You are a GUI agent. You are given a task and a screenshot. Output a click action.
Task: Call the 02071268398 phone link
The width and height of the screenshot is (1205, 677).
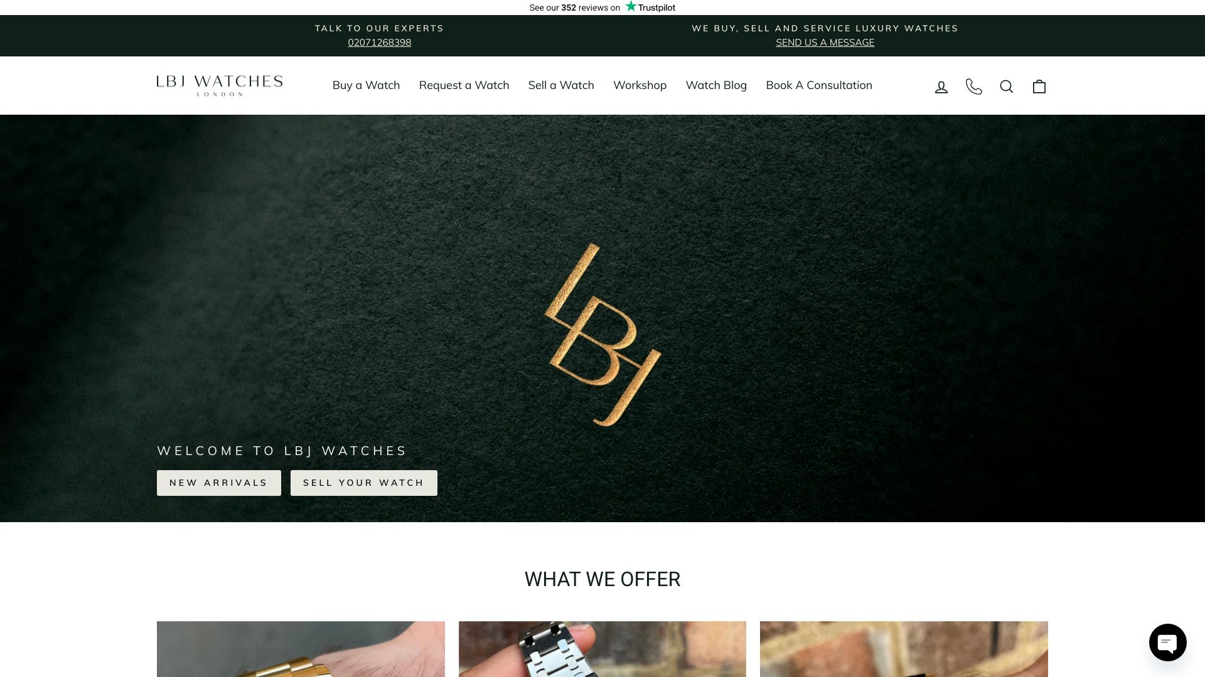coord(380,43)
